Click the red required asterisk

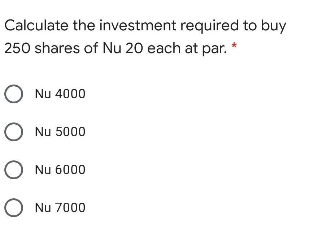[234, 46]
